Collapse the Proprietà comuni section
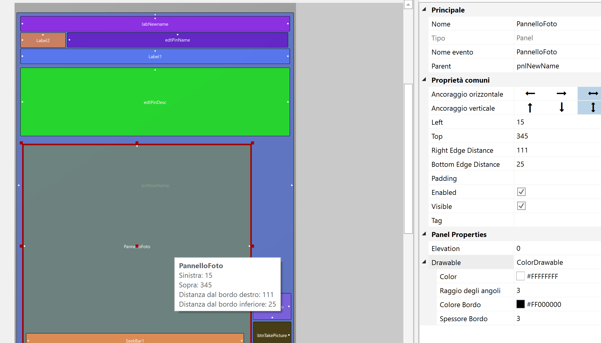This screenshot has height=343, width=601. [424, 80]
